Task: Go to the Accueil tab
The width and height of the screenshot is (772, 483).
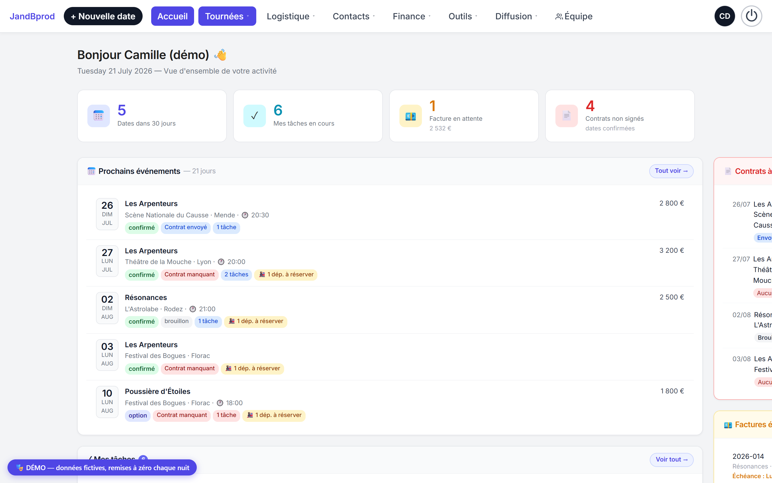Action: pos(173,16)
